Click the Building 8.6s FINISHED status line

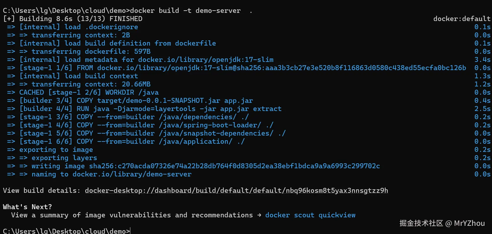[x=73, y=19]
